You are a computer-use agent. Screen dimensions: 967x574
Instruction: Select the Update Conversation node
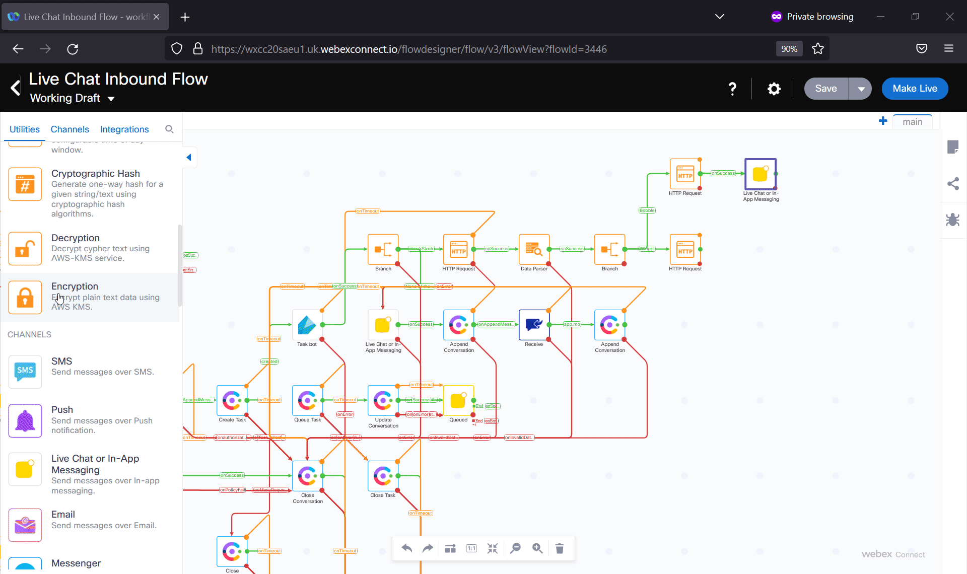tap(383, 401)
